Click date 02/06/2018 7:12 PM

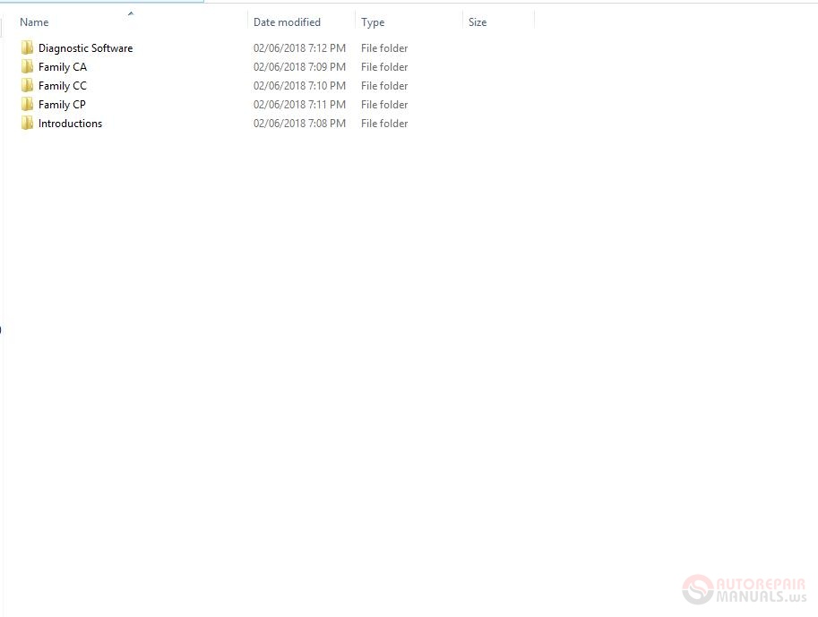(x=299, y=48)
